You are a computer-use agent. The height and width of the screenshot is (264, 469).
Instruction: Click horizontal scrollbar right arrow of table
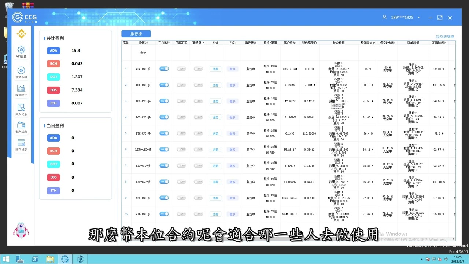pos(454,239)
